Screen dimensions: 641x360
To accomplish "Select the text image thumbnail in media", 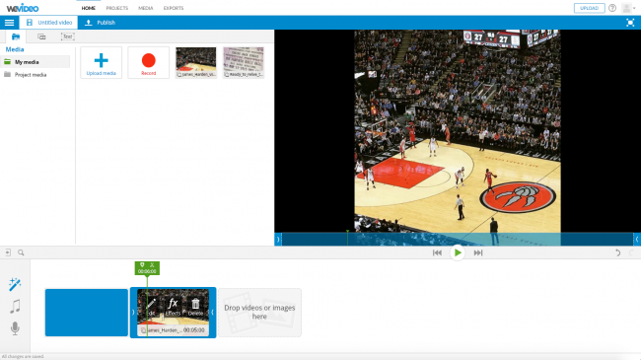I will coord(244,62).
